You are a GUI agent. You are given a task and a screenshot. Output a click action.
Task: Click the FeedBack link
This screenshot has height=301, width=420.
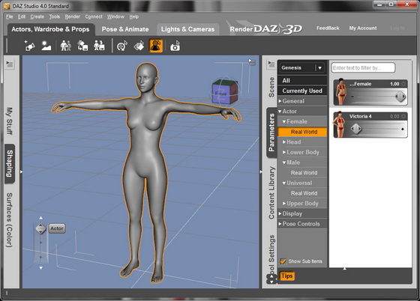coord(328,28)
